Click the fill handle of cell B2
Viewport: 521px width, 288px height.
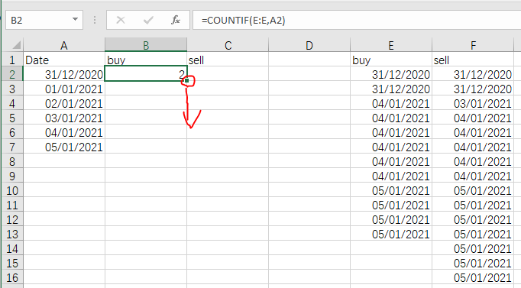coord(186,81)
